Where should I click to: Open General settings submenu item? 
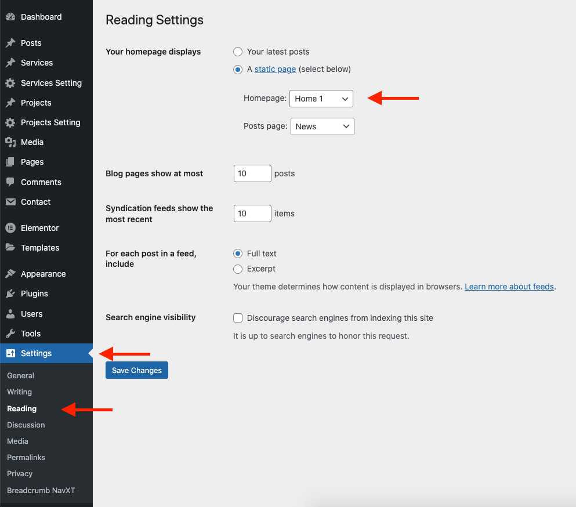[20, 375]
